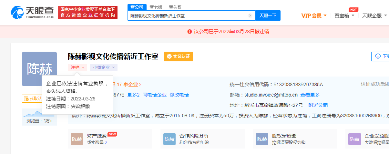Click 注销日期：2022-03-28 in the tooltip
This screenshot has width=389, height=154.
tap(71, 99)
